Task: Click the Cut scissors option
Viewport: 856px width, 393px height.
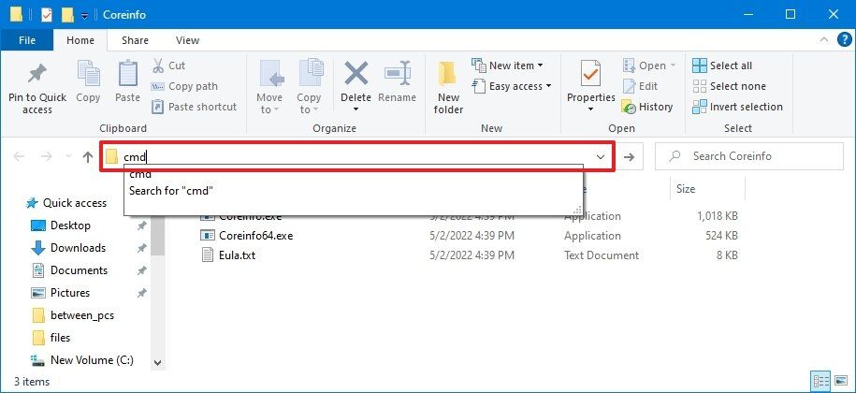Action: [168, 65]
